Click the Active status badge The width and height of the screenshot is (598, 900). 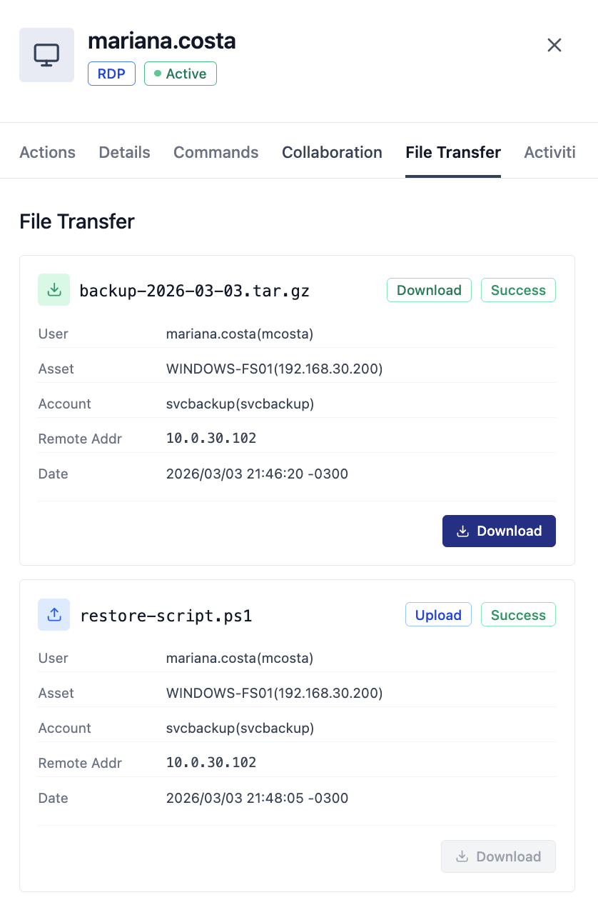(181, 74)
